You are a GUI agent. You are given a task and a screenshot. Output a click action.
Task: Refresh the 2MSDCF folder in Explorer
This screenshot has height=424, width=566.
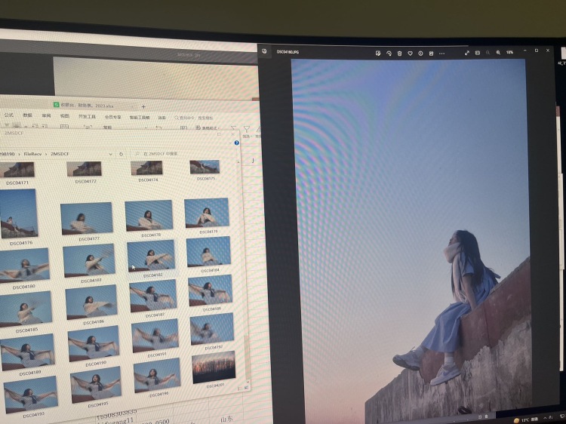121,154
